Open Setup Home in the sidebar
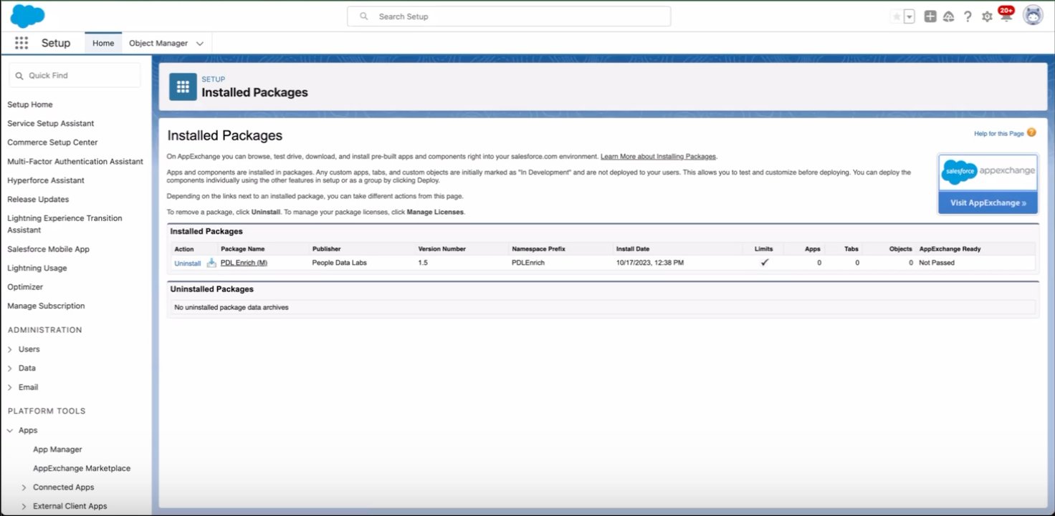1055x516 pixels. click(x=30, y=104)
